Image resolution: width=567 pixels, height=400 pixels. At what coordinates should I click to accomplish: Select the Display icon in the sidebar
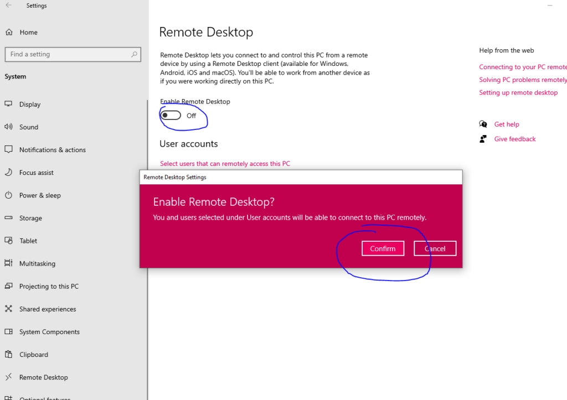point(9,104)
